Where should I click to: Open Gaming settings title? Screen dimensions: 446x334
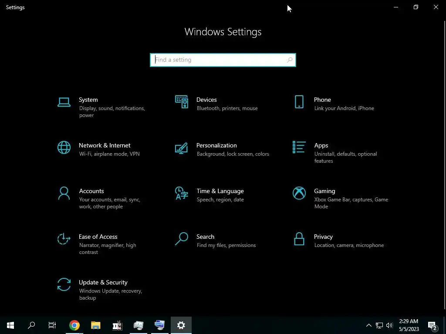click(x=324, y=191)
